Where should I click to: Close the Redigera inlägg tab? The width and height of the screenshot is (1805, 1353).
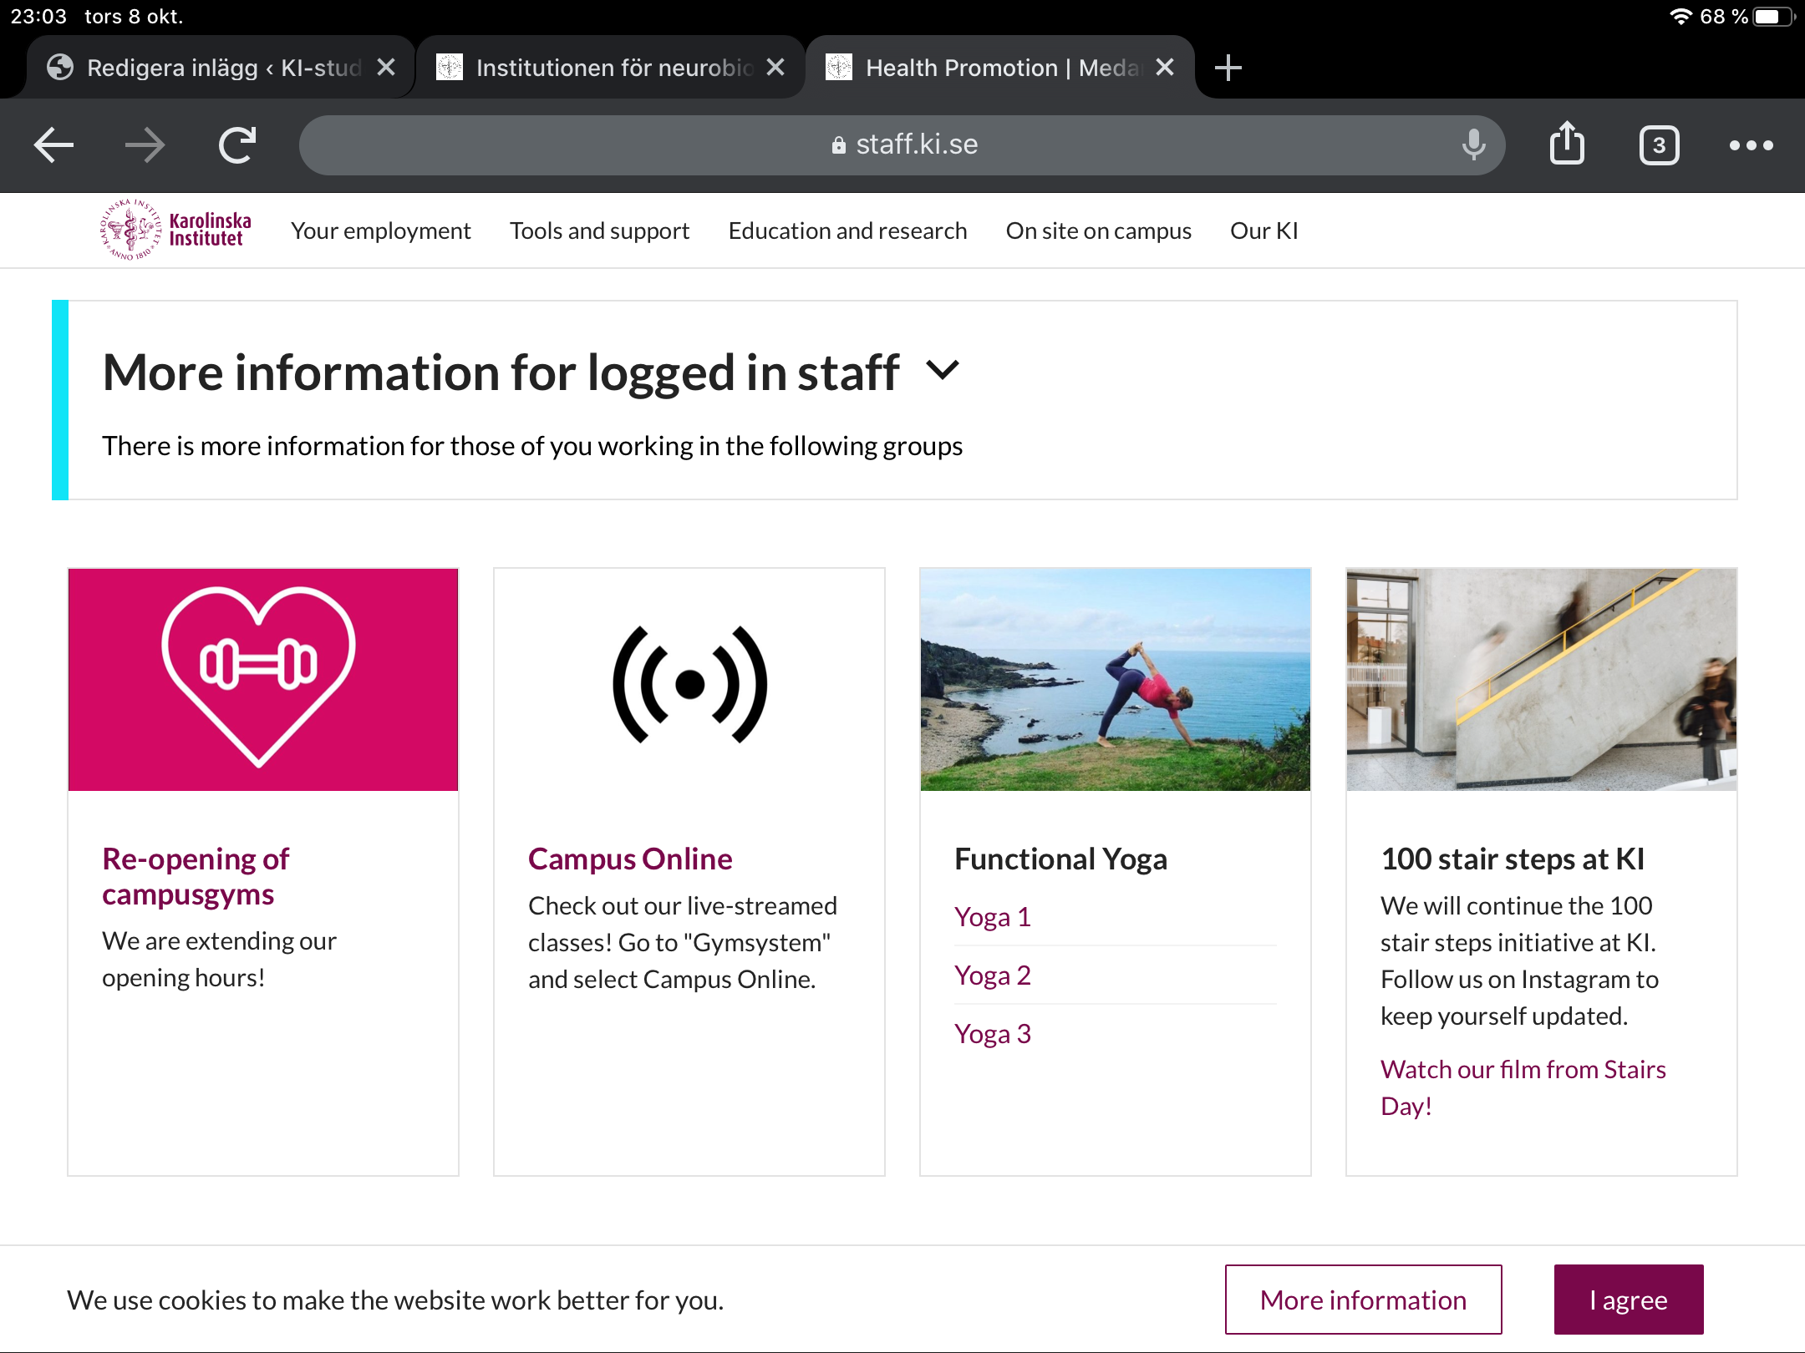click(386, 68)
